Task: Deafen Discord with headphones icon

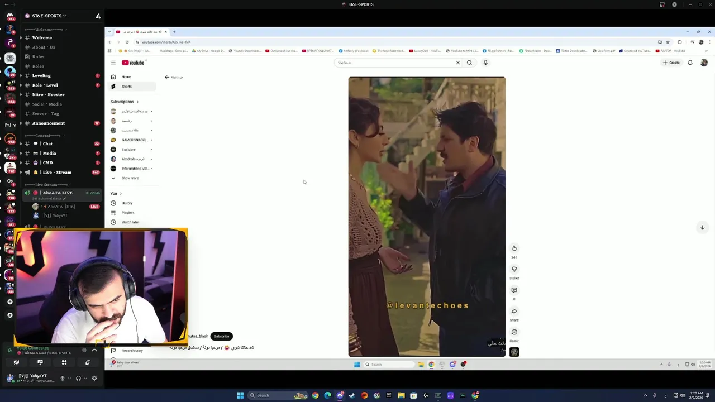Action: coord(78,379)
